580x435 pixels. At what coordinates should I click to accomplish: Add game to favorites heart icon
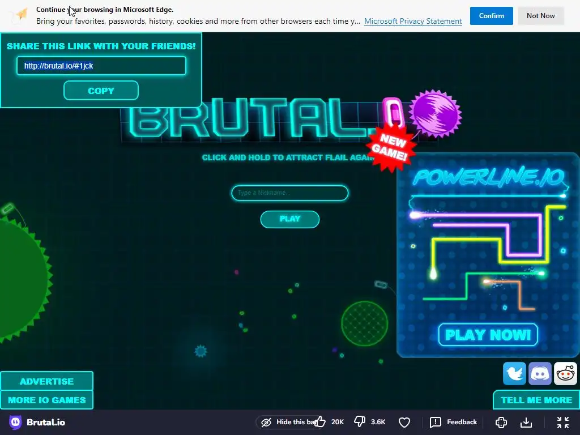404,422
